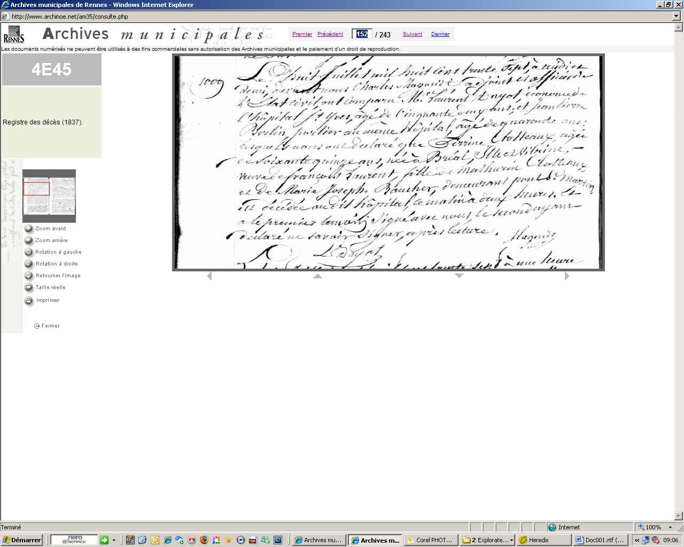The height and width of the screenshot is (547, 684).
Task: Go to the Suivant page link
Action: point(413,34)
